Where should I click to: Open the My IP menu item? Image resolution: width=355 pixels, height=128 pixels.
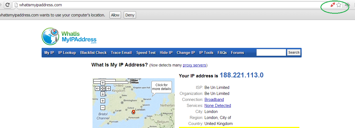pyautogui.click(x=49, y=53)
